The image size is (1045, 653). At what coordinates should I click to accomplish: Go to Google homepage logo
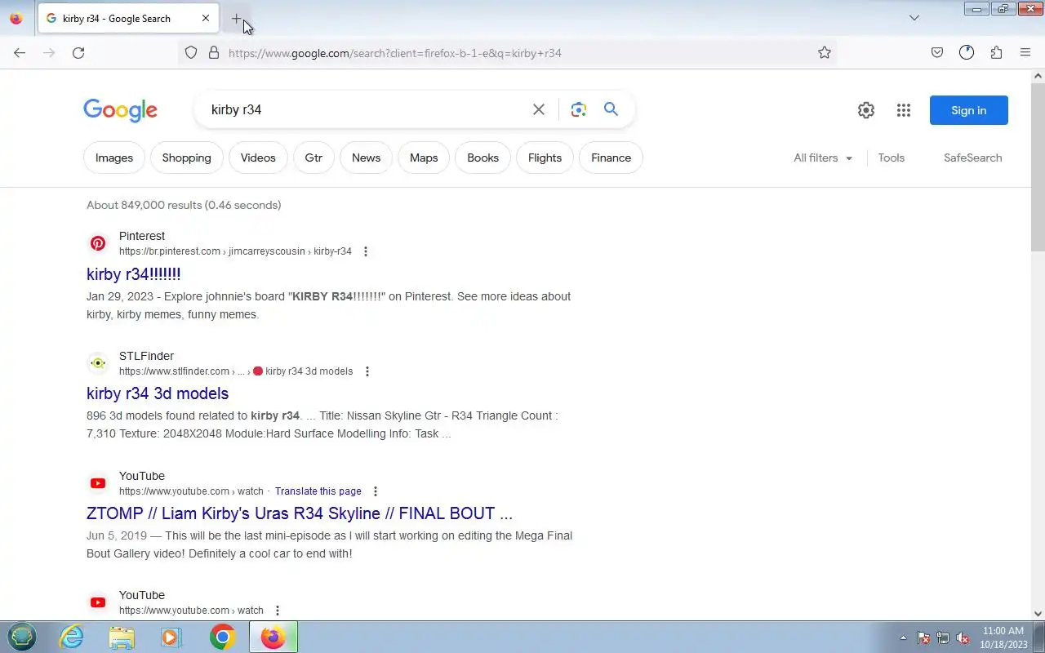[120, 110]
